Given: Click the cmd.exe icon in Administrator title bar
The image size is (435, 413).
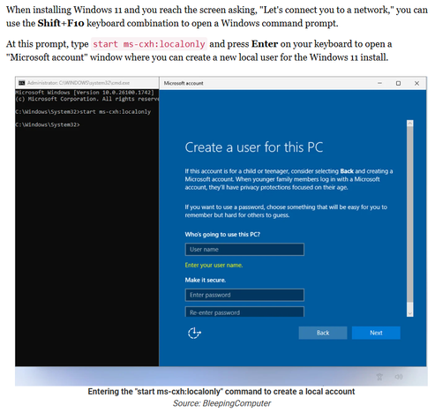Looking at the screenshot, I should click(x=22, y=83).
